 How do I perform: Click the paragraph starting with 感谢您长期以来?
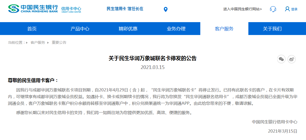(104, 113)
